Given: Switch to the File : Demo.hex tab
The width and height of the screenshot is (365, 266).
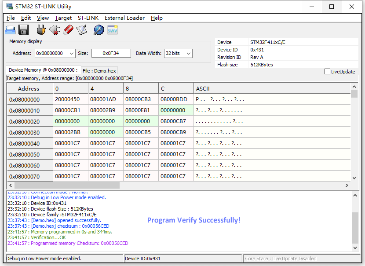Looking at the screenshot, I should click(x=99, y=71).
